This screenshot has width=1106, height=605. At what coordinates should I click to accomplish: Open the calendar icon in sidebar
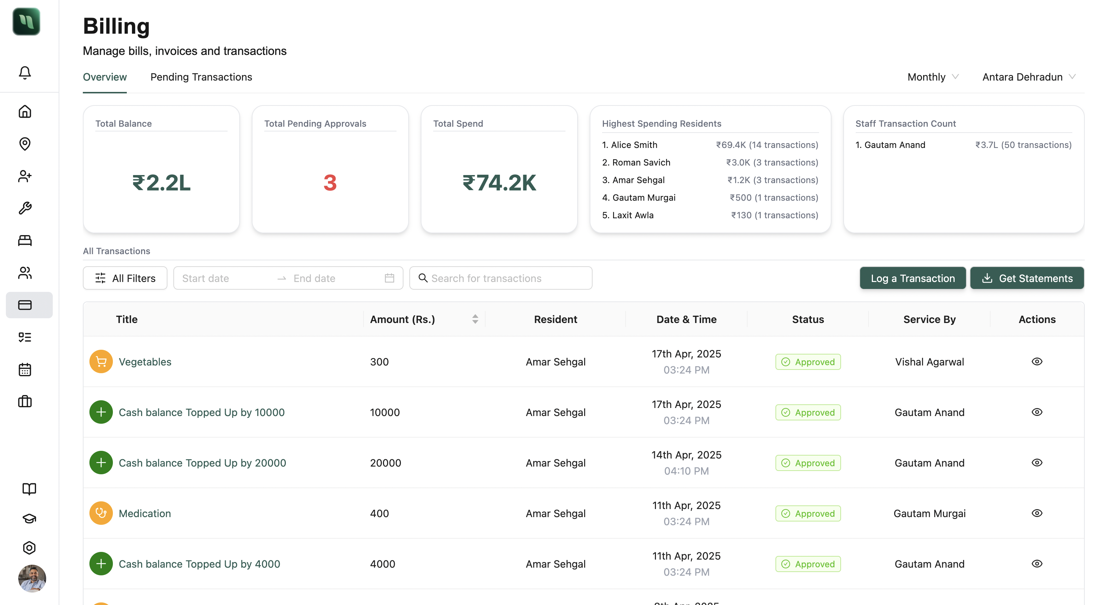click(x=25, y=369)
